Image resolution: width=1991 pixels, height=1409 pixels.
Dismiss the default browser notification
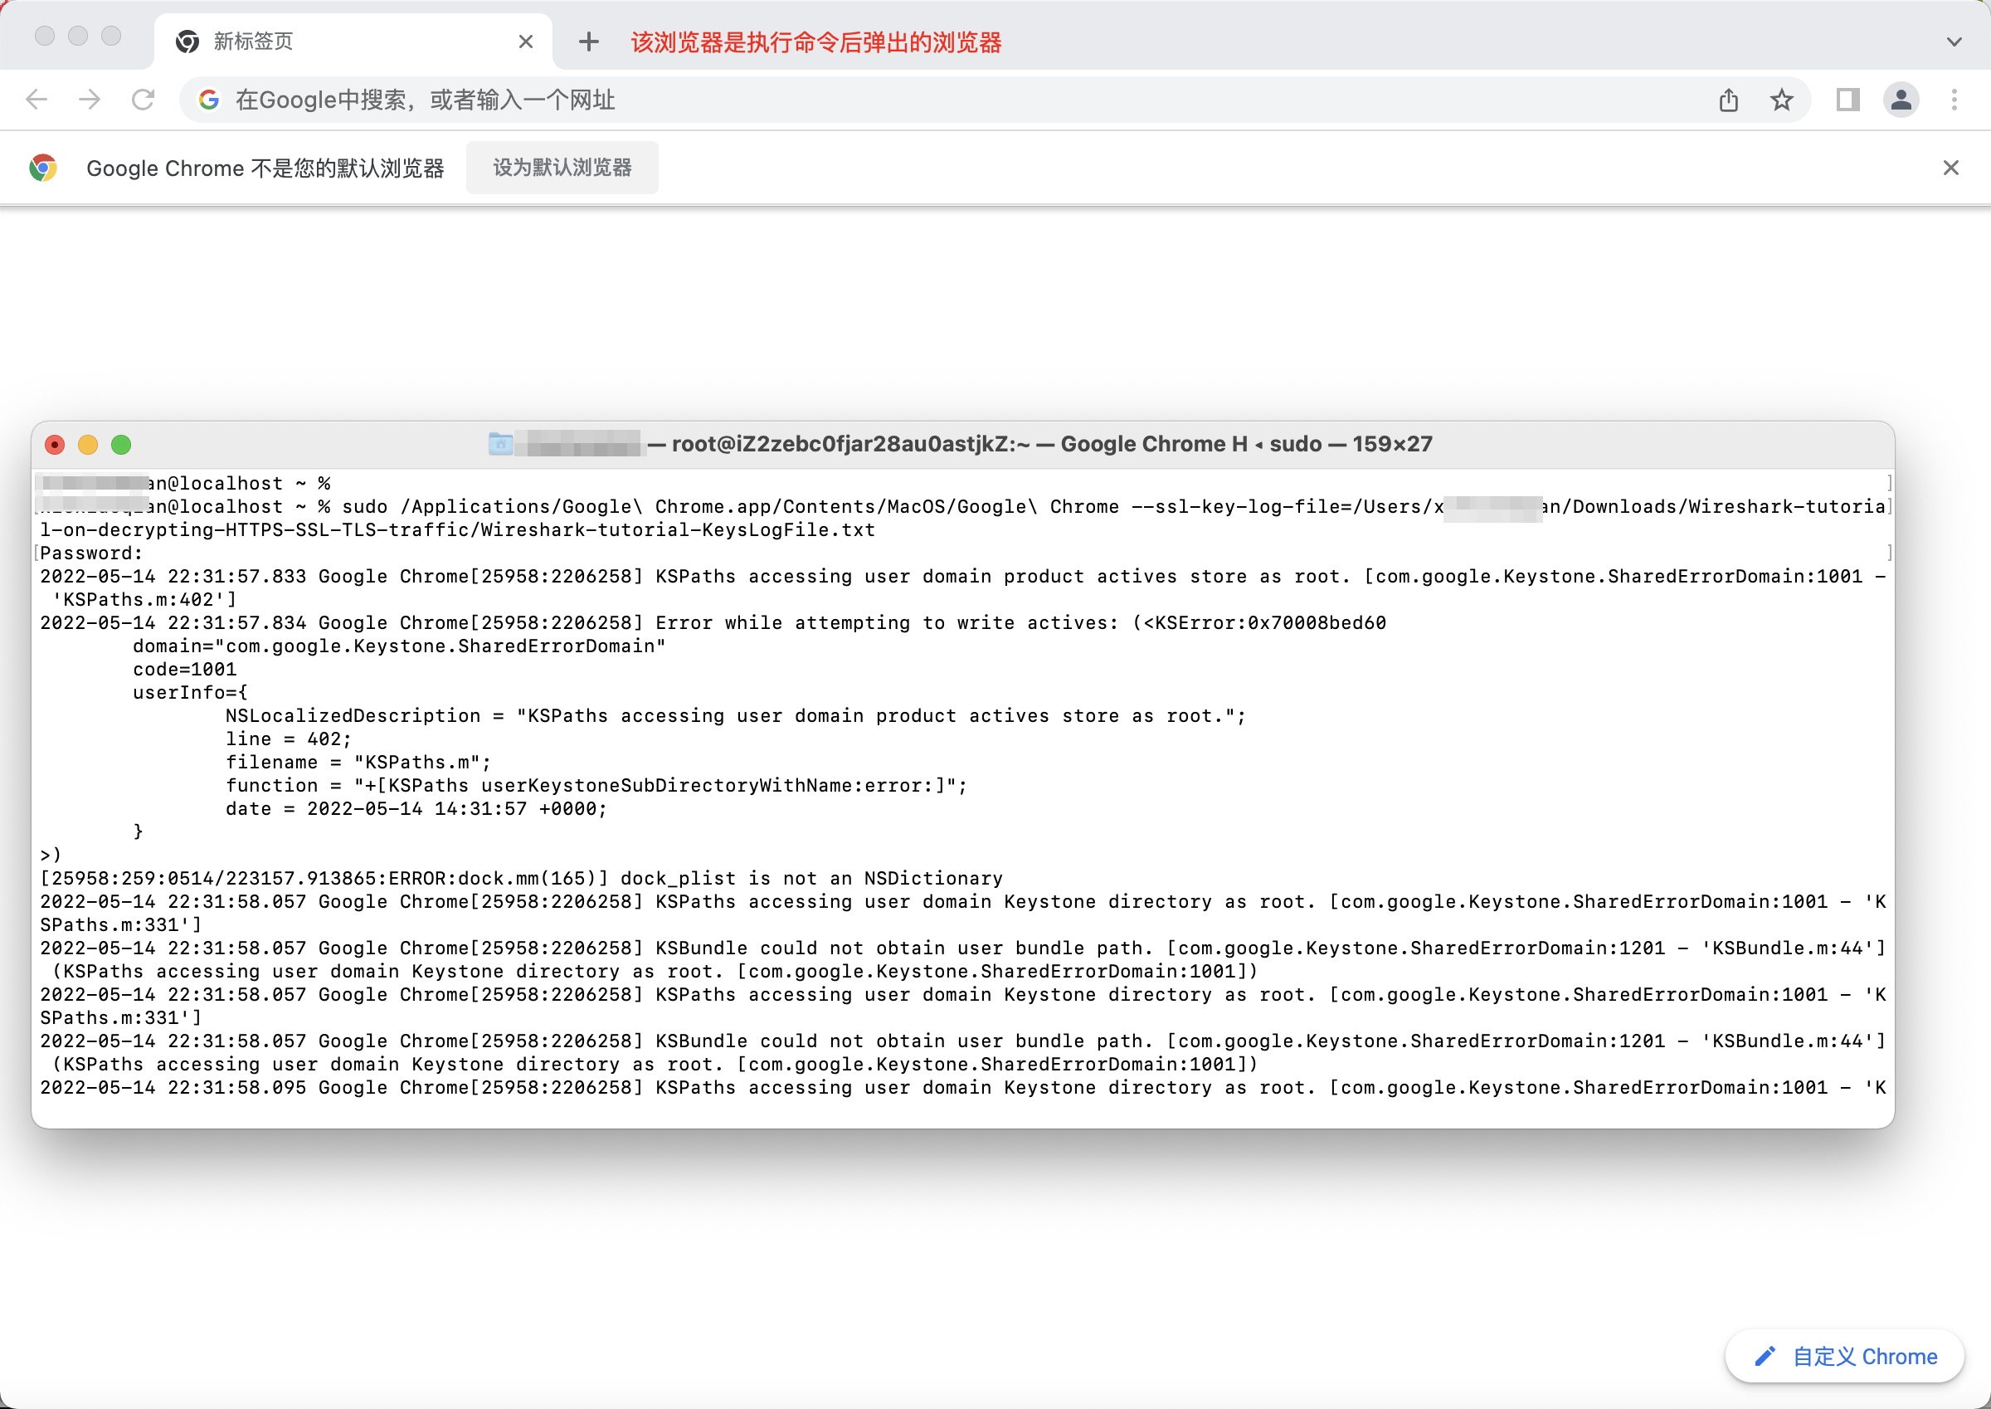pyautogui.click(x=1951, y=168)
